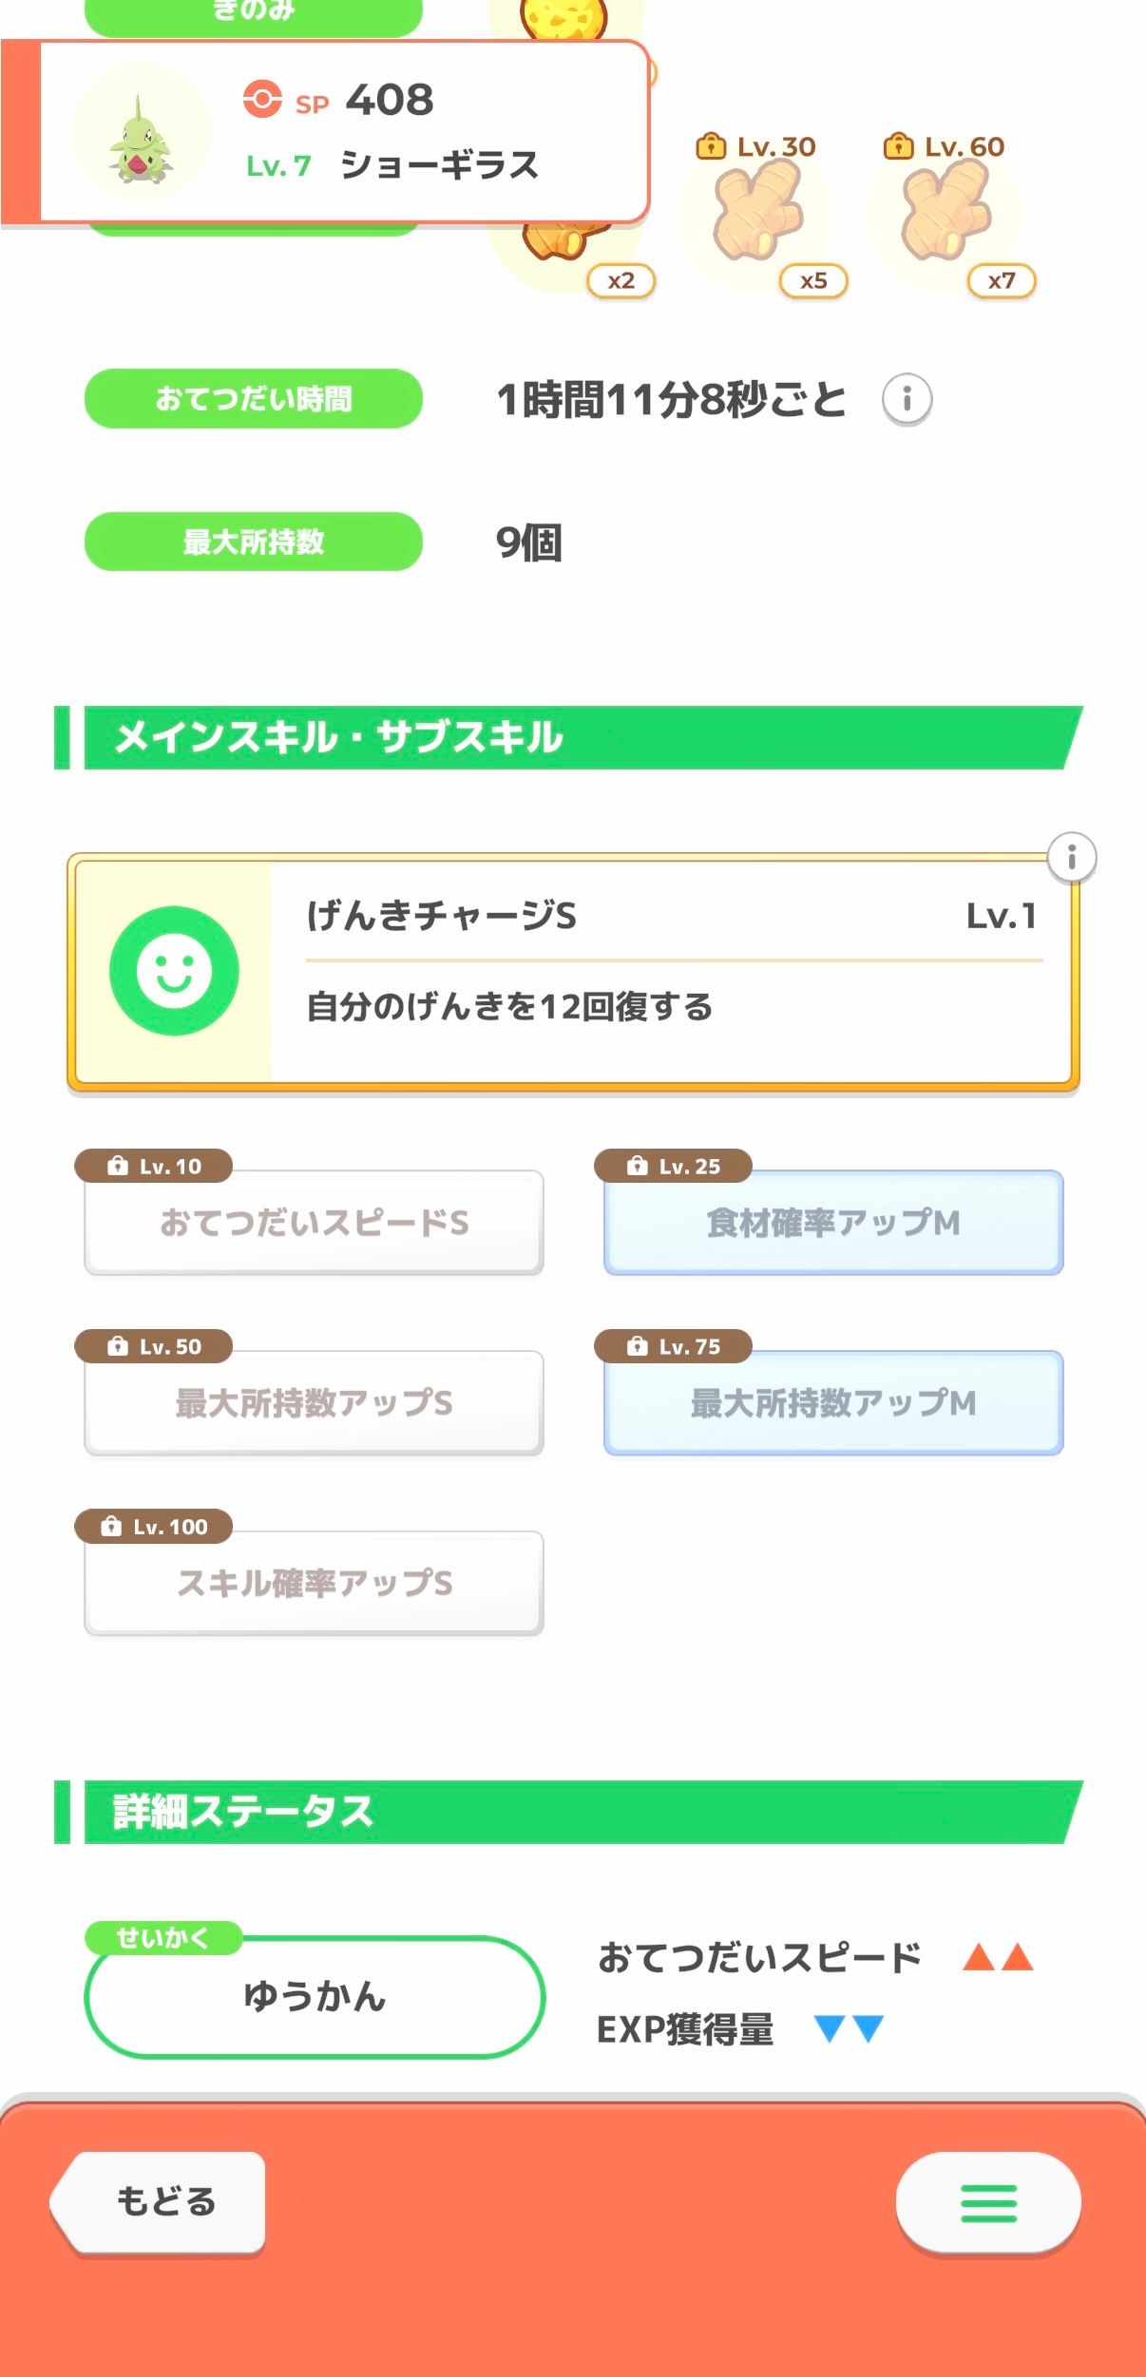The width and height of the screenshot is (1146, 2377).
Task: Tap the 詳細ステータス section header
Action: pyautogui.click(x=570, y=1812)
